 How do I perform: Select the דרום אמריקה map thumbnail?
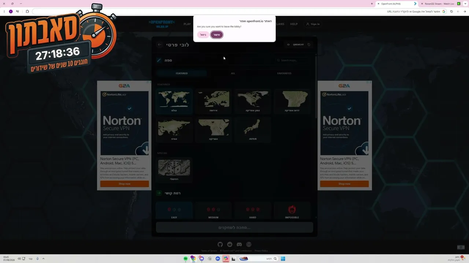click(292, 101)
